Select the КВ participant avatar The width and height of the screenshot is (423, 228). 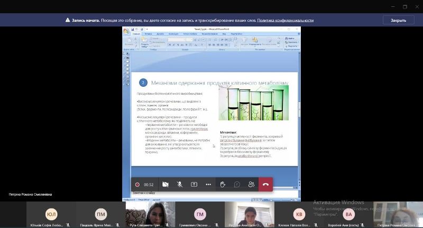(300, 214)
